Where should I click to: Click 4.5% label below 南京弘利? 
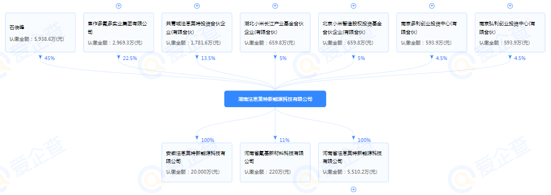pyautogui.click(x=520, y=58)
